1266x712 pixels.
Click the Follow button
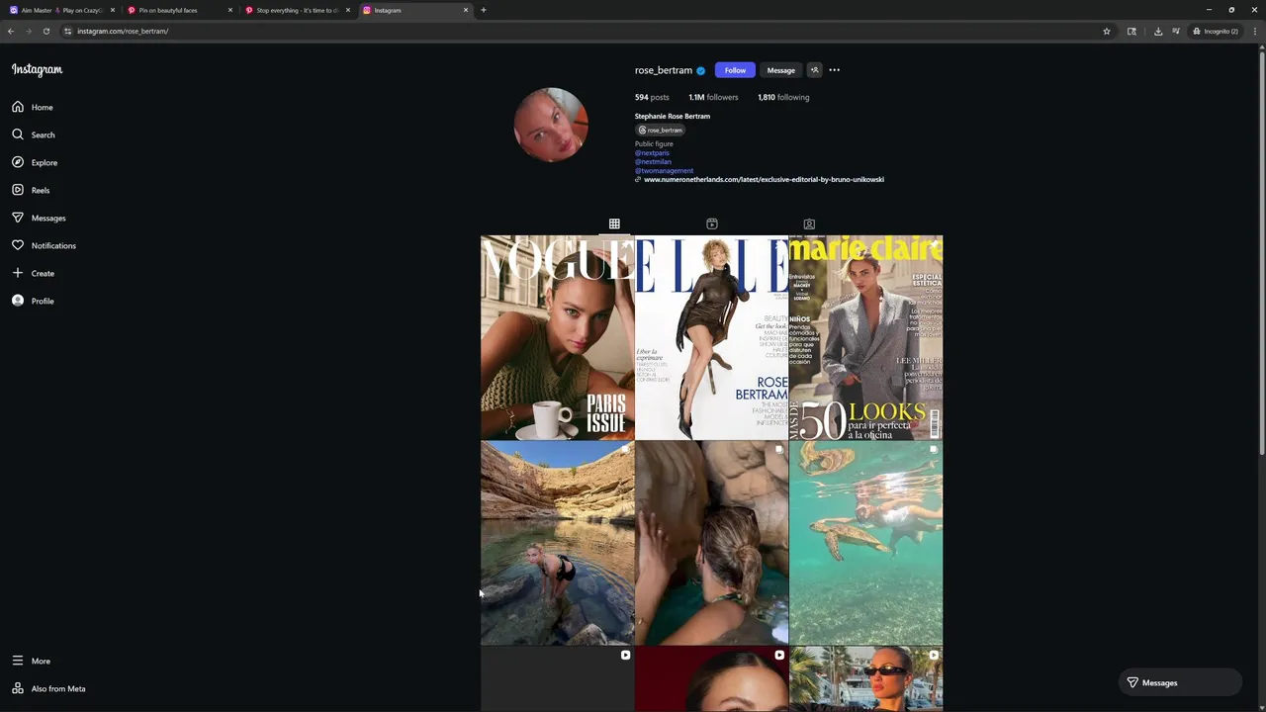(x=735, y=70)
